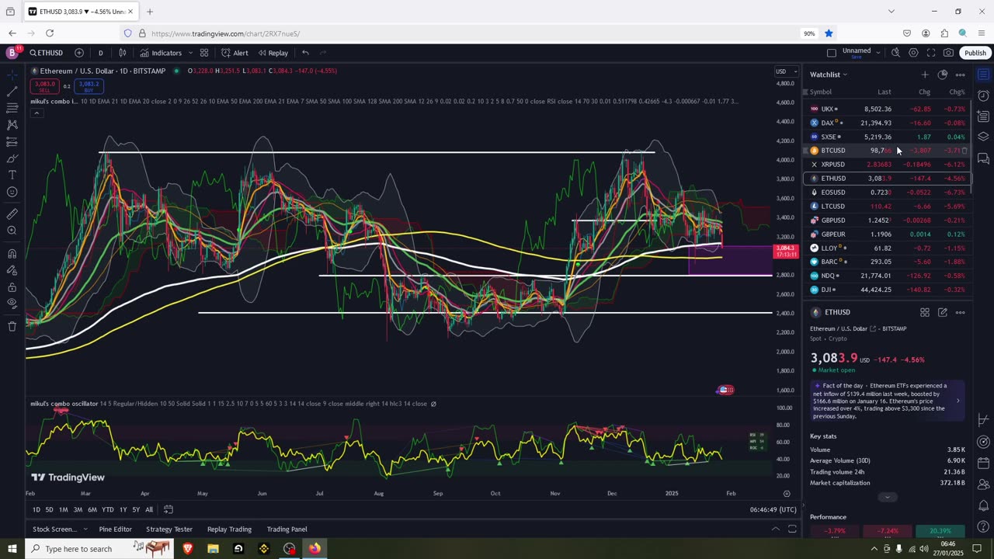Select the YTD time range
Image resolution: width=994 pixels, height=559 pixels.
point(107,509)
